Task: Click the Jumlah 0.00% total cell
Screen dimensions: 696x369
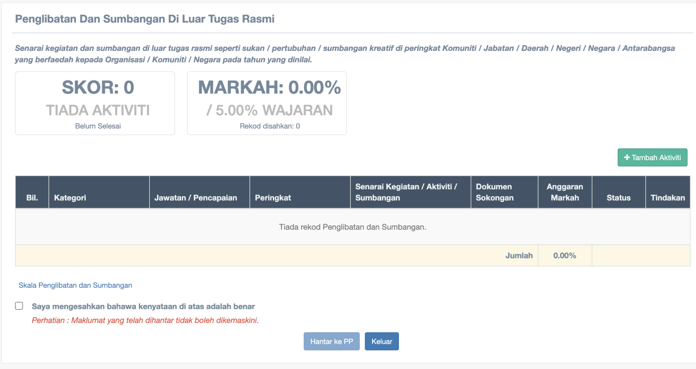Action: pos(565,256)
